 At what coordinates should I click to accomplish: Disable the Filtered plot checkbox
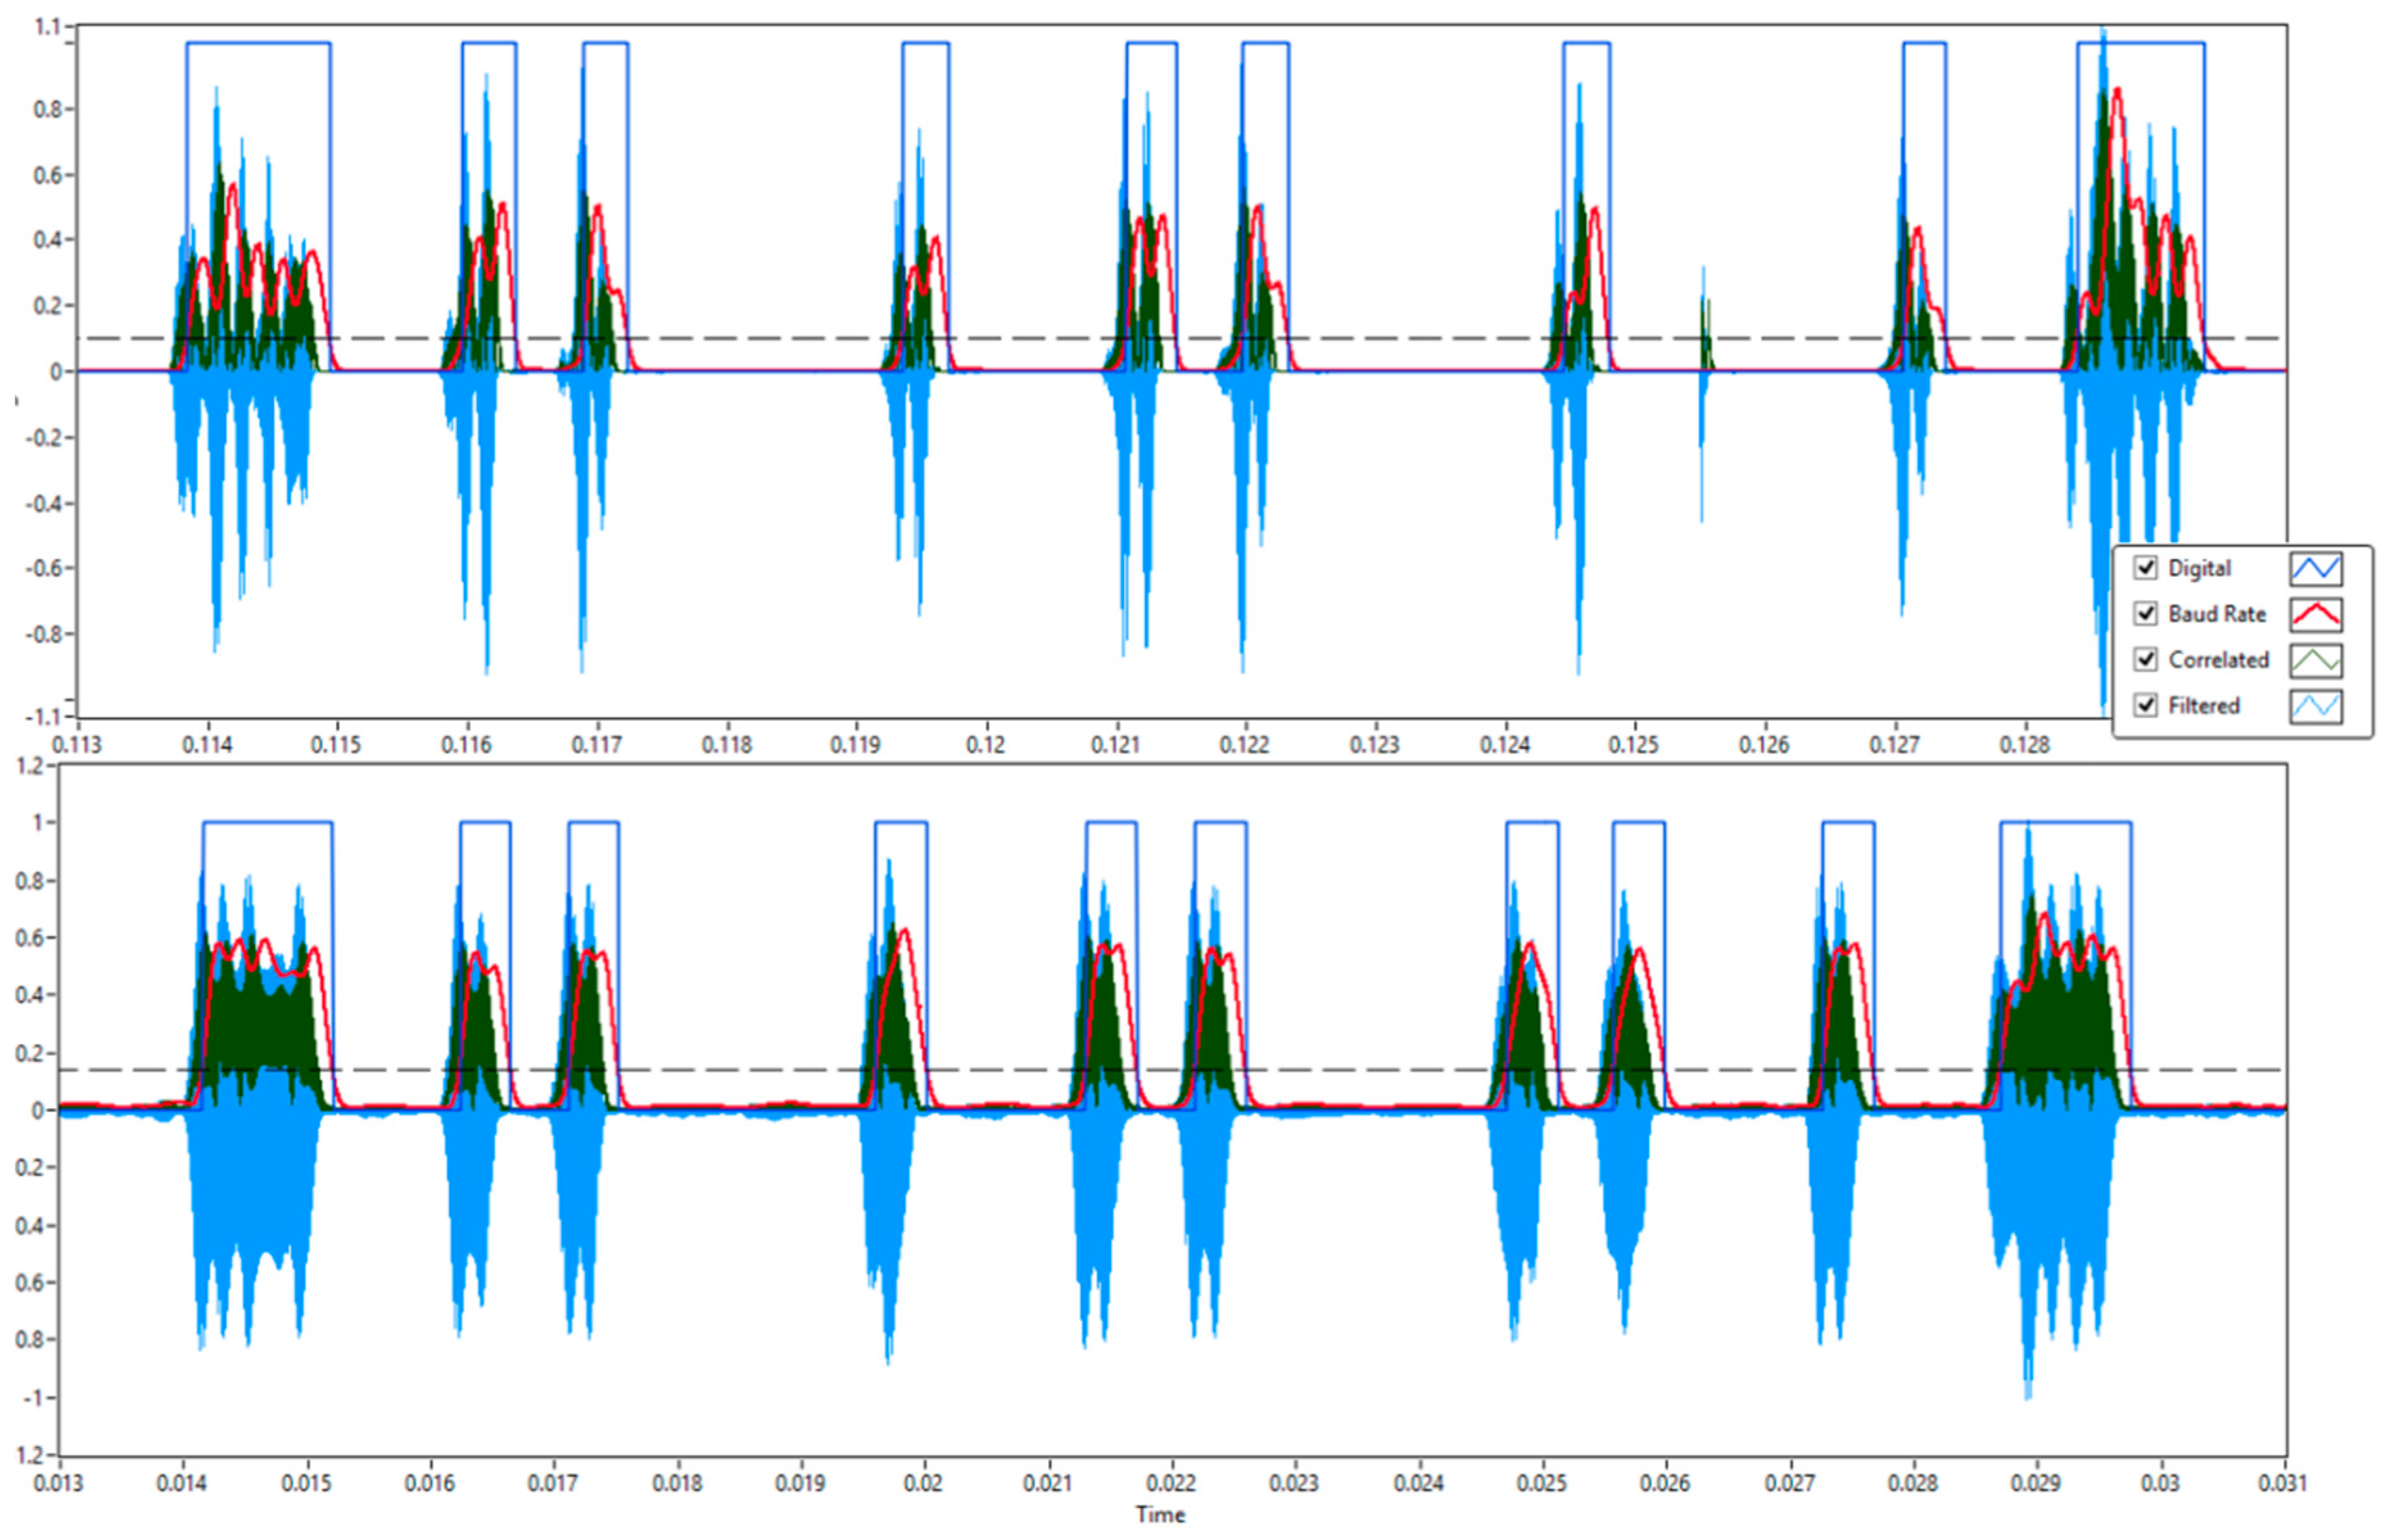click(2145, 705)
